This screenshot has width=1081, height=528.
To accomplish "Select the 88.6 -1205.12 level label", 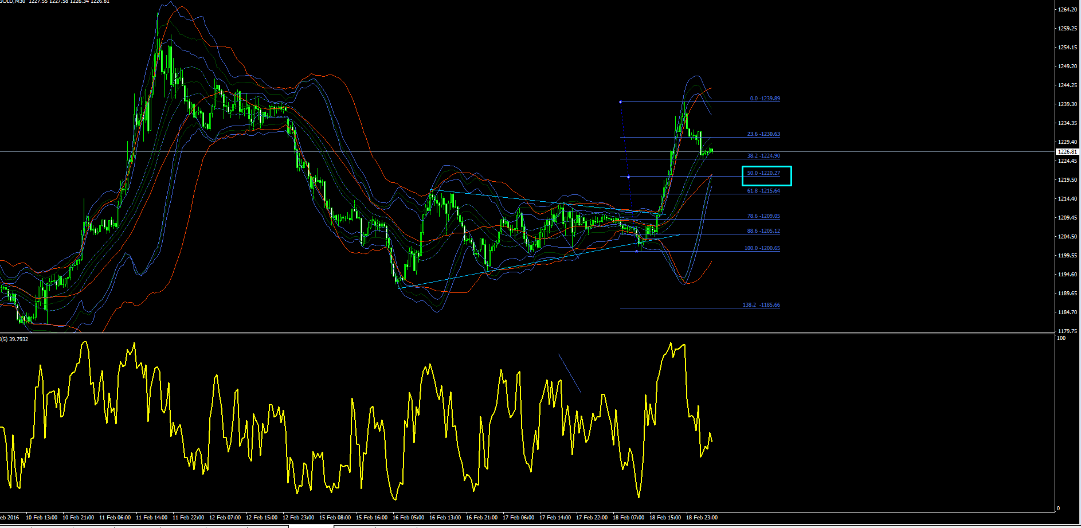I will tap(763, 232).
